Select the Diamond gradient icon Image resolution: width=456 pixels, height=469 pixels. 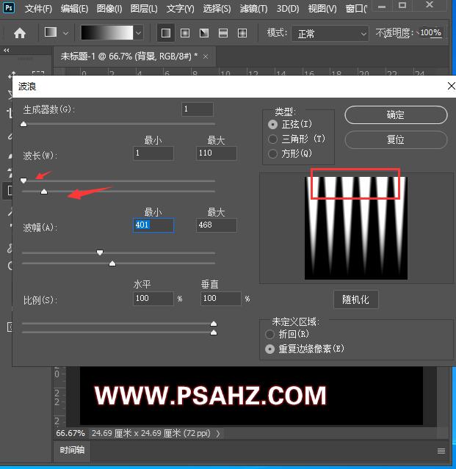tap(242, 33)
